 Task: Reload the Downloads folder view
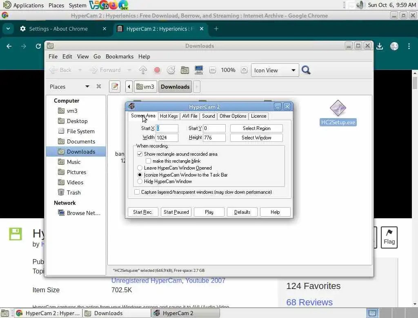point(171,70)
